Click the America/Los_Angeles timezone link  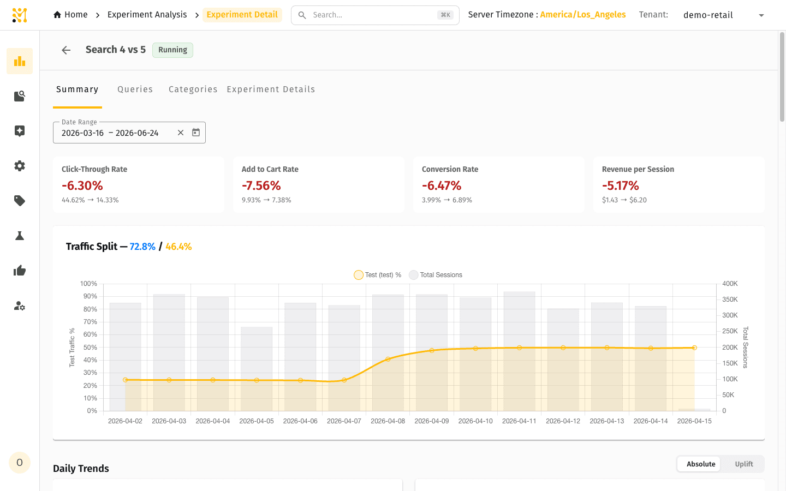583,15
